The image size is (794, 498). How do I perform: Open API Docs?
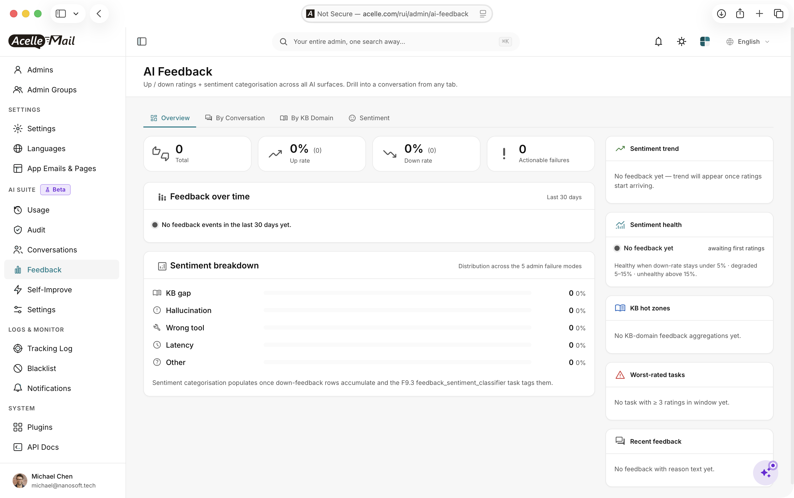pos(62,447)
